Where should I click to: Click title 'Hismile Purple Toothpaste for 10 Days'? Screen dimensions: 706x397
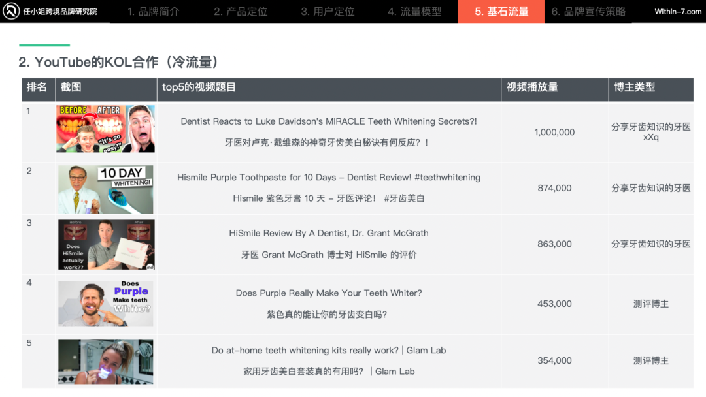329,177
